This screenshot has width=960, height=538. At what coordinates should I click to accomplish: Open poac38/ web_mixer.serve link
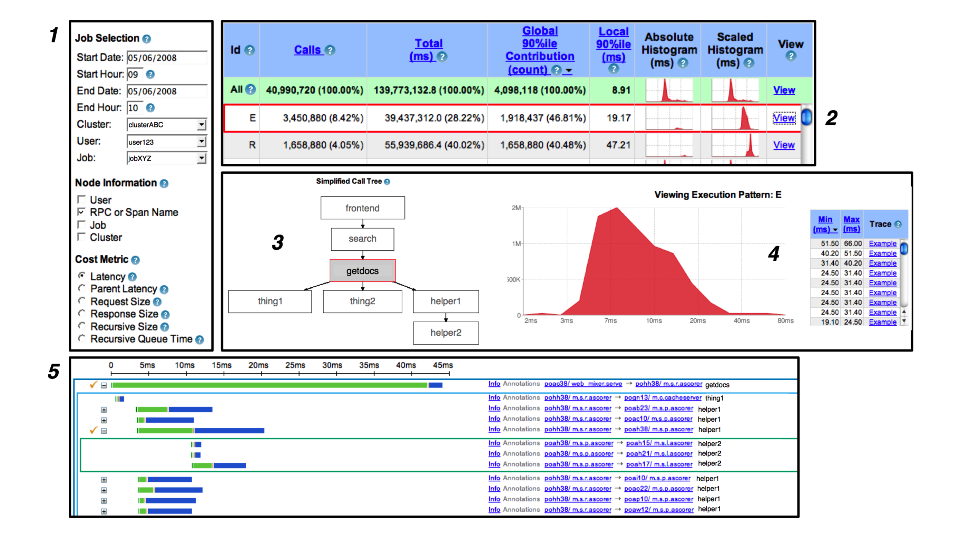click(x=583, y=384)
